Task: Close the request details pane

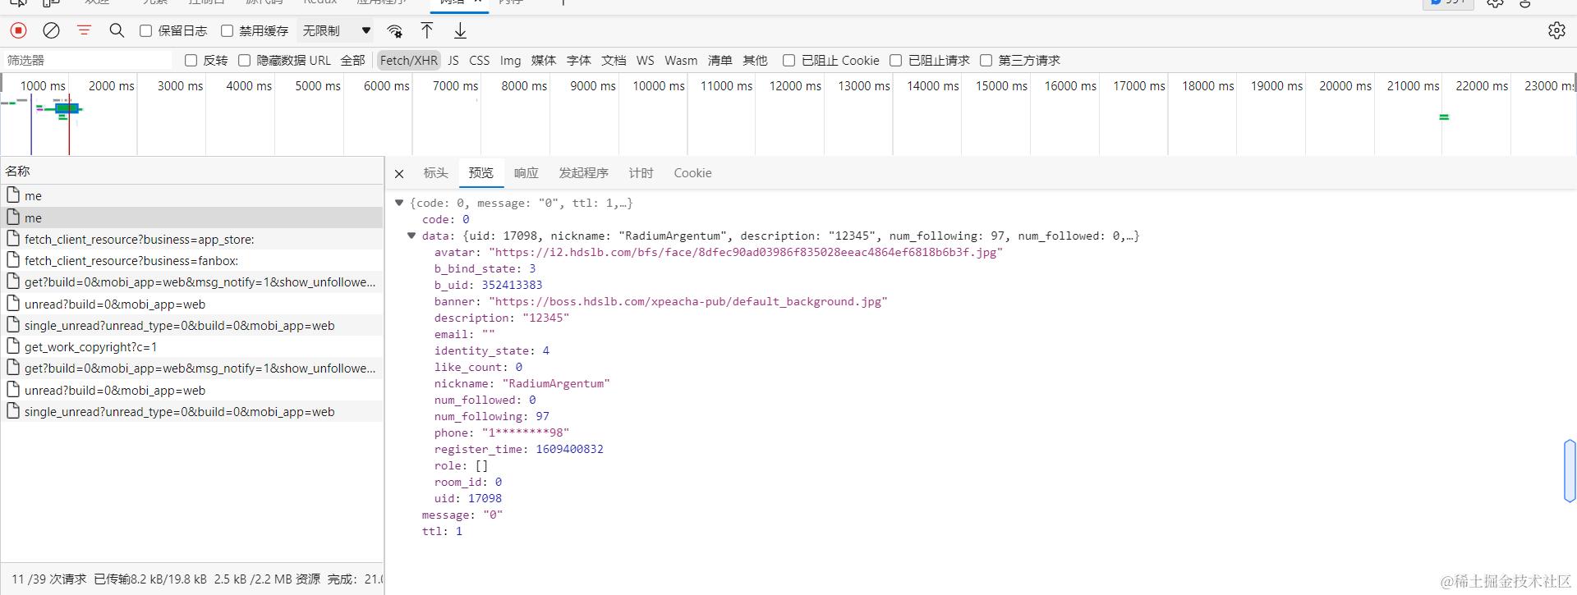Action: point(399,173)
